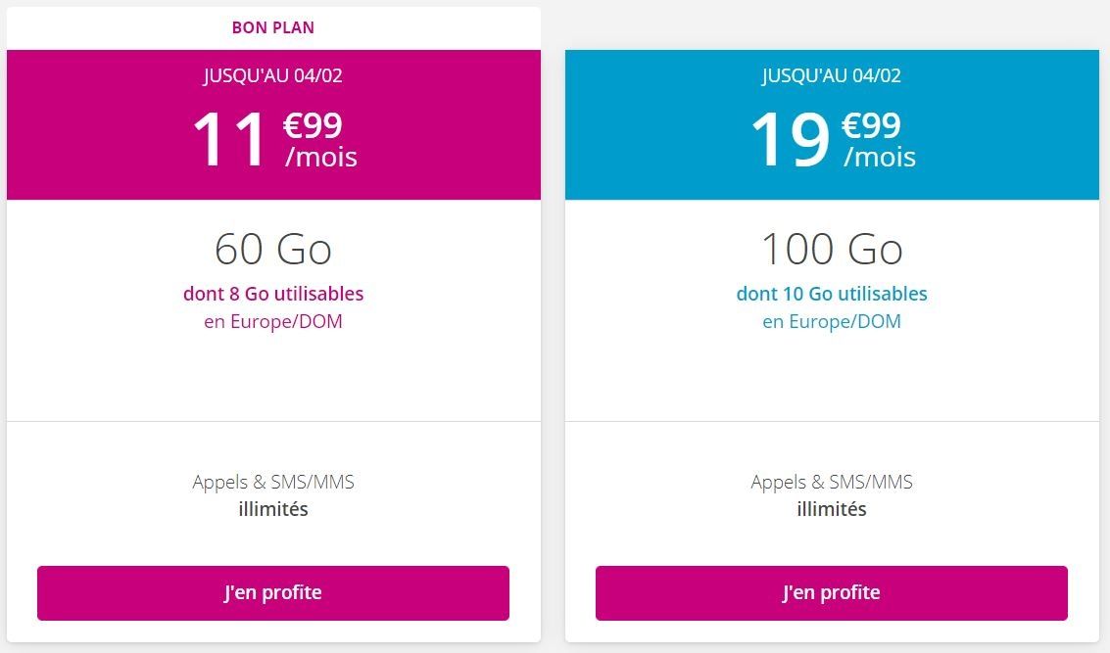The width and height of the screenshot is (1110, 653).
Task: Click 'illimités' in the left plan card
Action: click(x=273, y=509)
